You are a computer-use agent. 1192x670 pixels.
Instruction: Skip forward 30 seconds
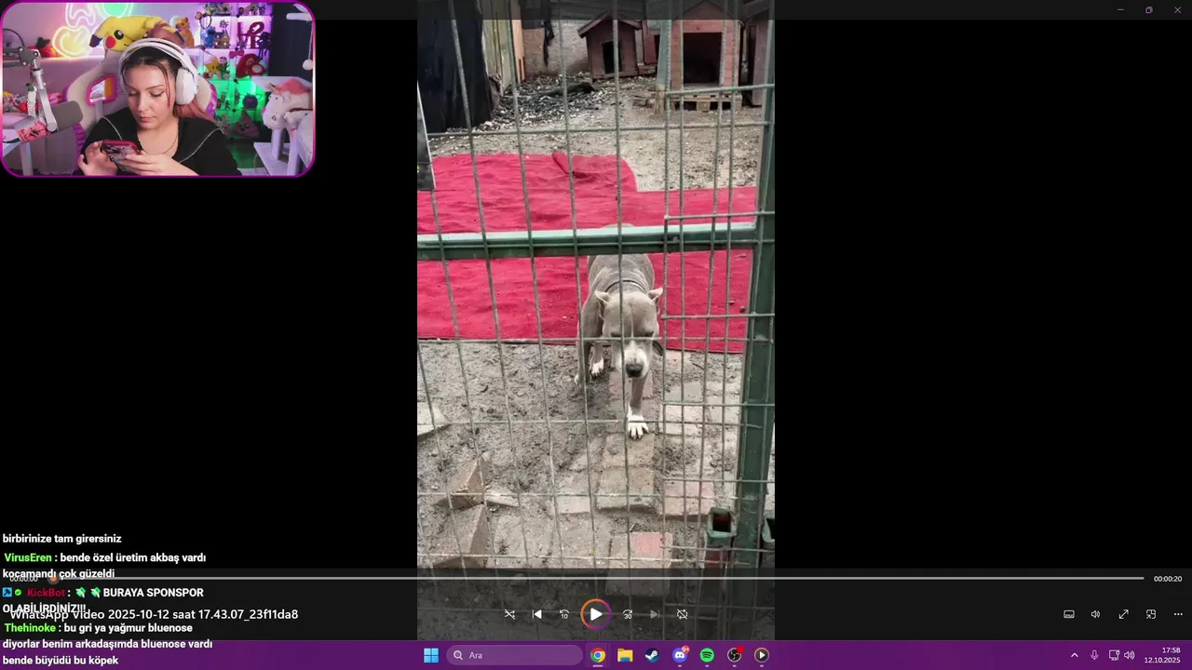(x=628, y=614)
